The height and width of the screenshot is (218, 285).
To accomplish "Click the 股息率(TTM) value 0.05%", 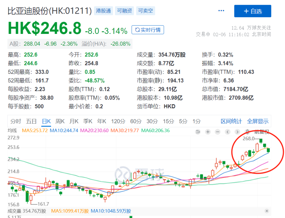I will point(112,98).
